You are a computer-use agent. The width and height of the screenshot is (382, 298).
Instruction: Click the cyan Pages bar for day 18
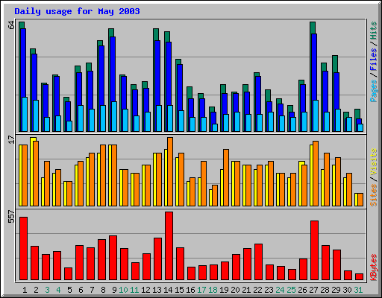click(x=215, y=127)
